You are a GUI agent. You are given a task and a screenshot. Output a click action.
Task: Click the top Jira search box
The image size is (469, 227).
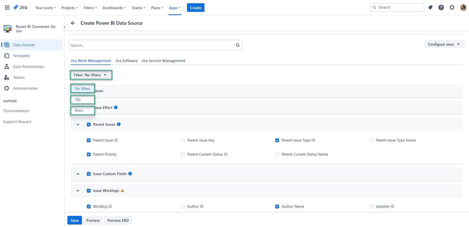[397, 8]
